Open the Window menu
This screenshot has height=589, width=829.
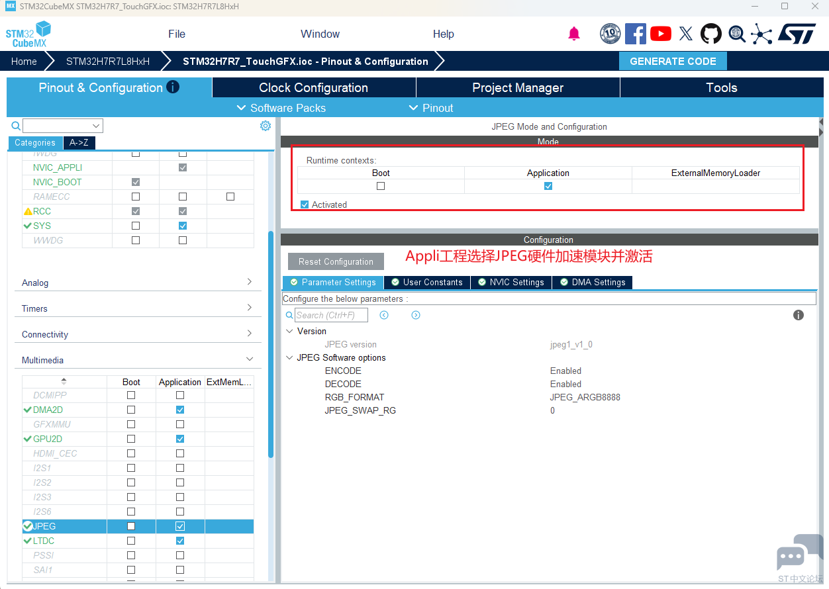(320, 34)
